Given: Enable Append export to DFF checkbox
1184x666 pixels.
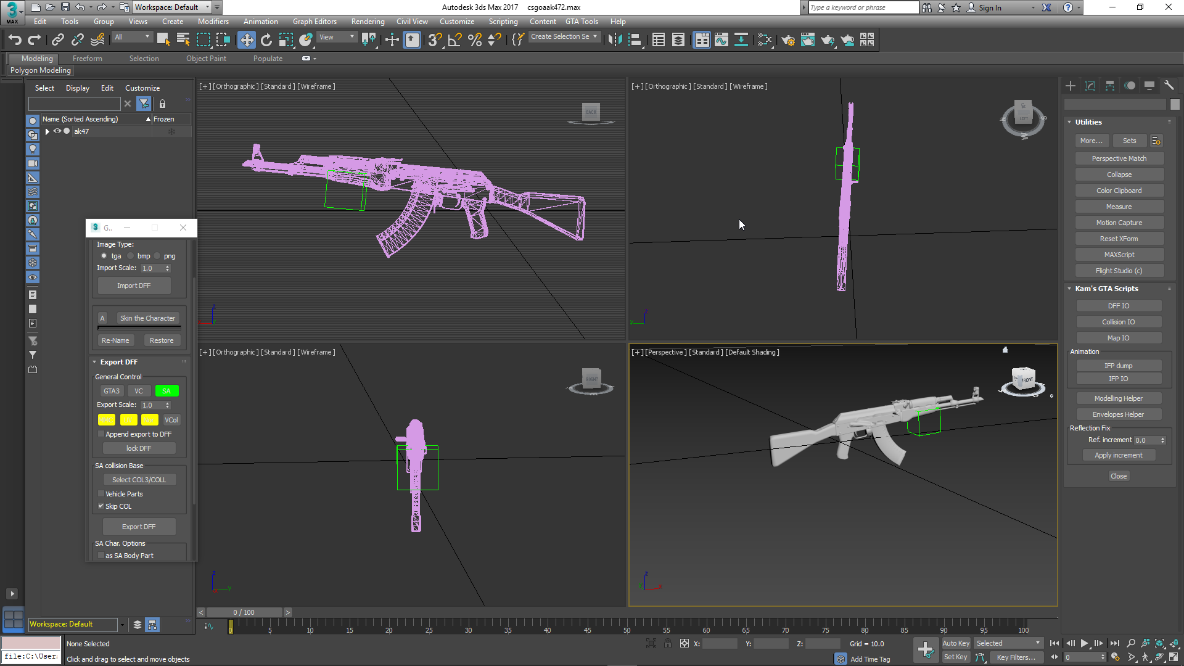Looking at the screenshot, I should click(101, 434).
